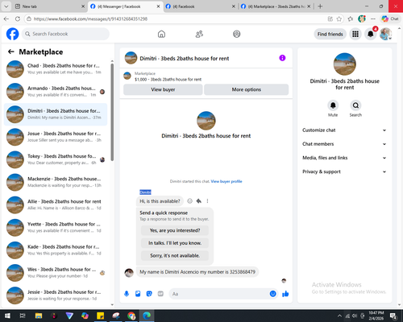Image resolution: width=403 pixels, height=322 pixels.
Task: Open the Allie conversation in the list
Action: tap(56, 204)
